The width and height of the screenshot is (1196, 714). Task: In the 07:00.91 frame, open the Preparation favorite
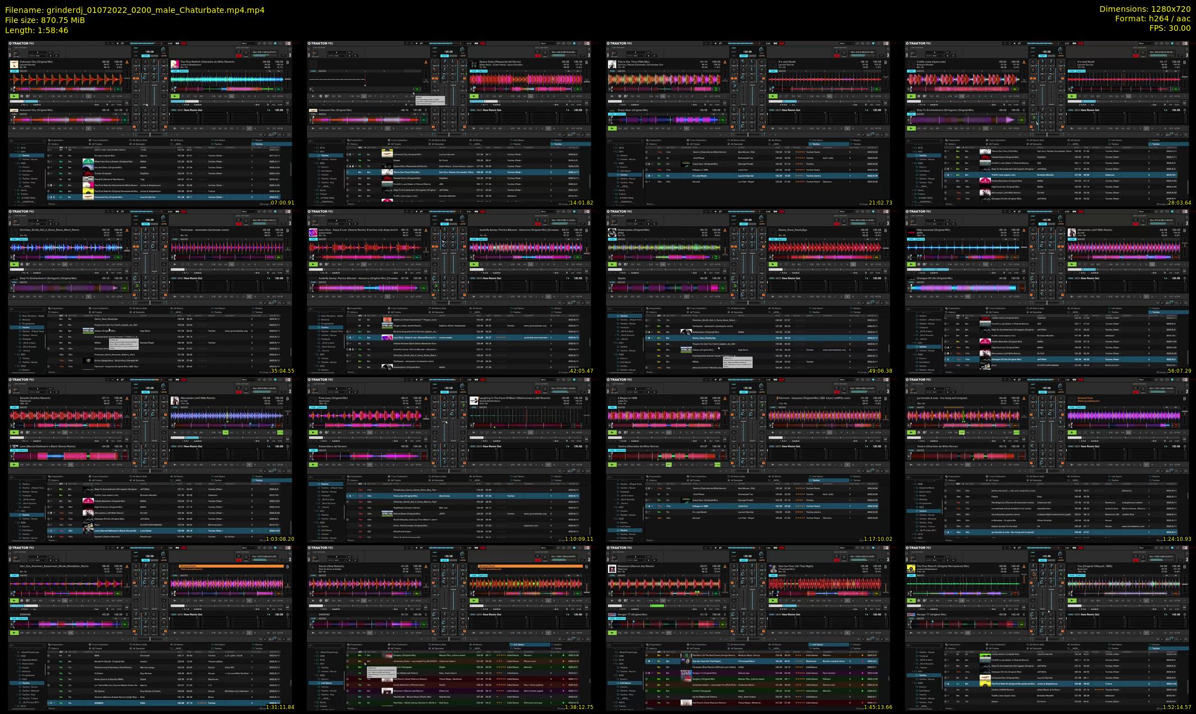tap(57, 140)
